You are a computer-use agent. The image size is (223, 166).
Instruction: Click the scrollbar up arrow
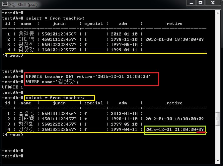click(x=218, y=13)
